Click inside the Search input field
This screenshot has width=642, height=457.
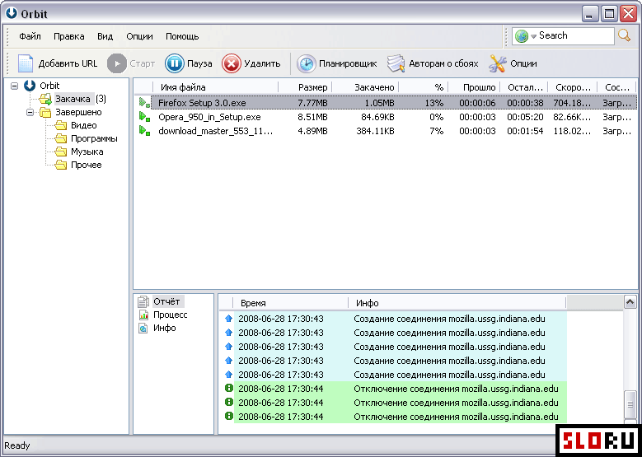tap(576, 36)
